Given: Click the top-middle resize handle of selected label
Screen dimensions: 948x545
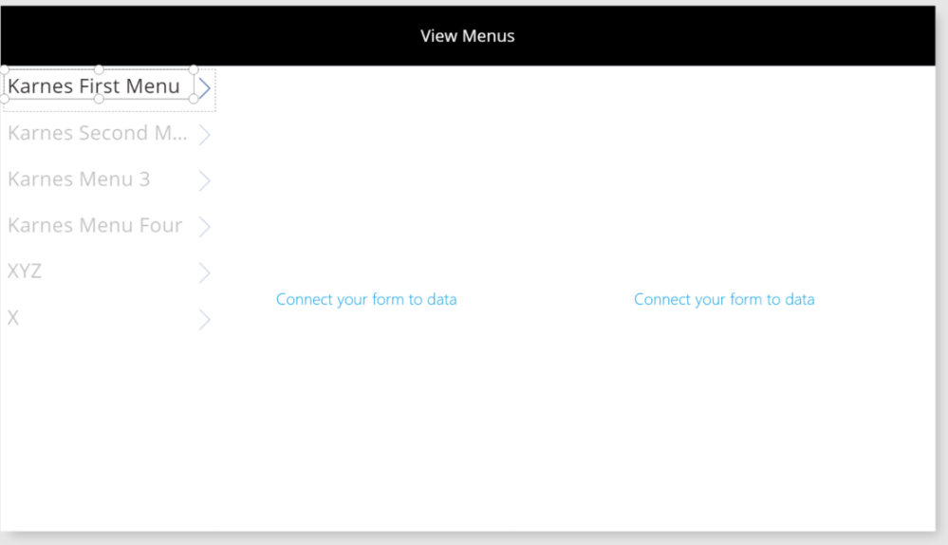Looking at the screenshot, I should (99, 69).
